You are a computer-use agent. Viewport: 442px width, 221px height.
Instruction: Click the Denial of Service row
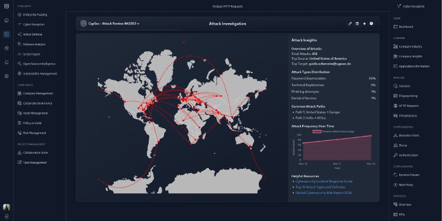coord(334,98)
